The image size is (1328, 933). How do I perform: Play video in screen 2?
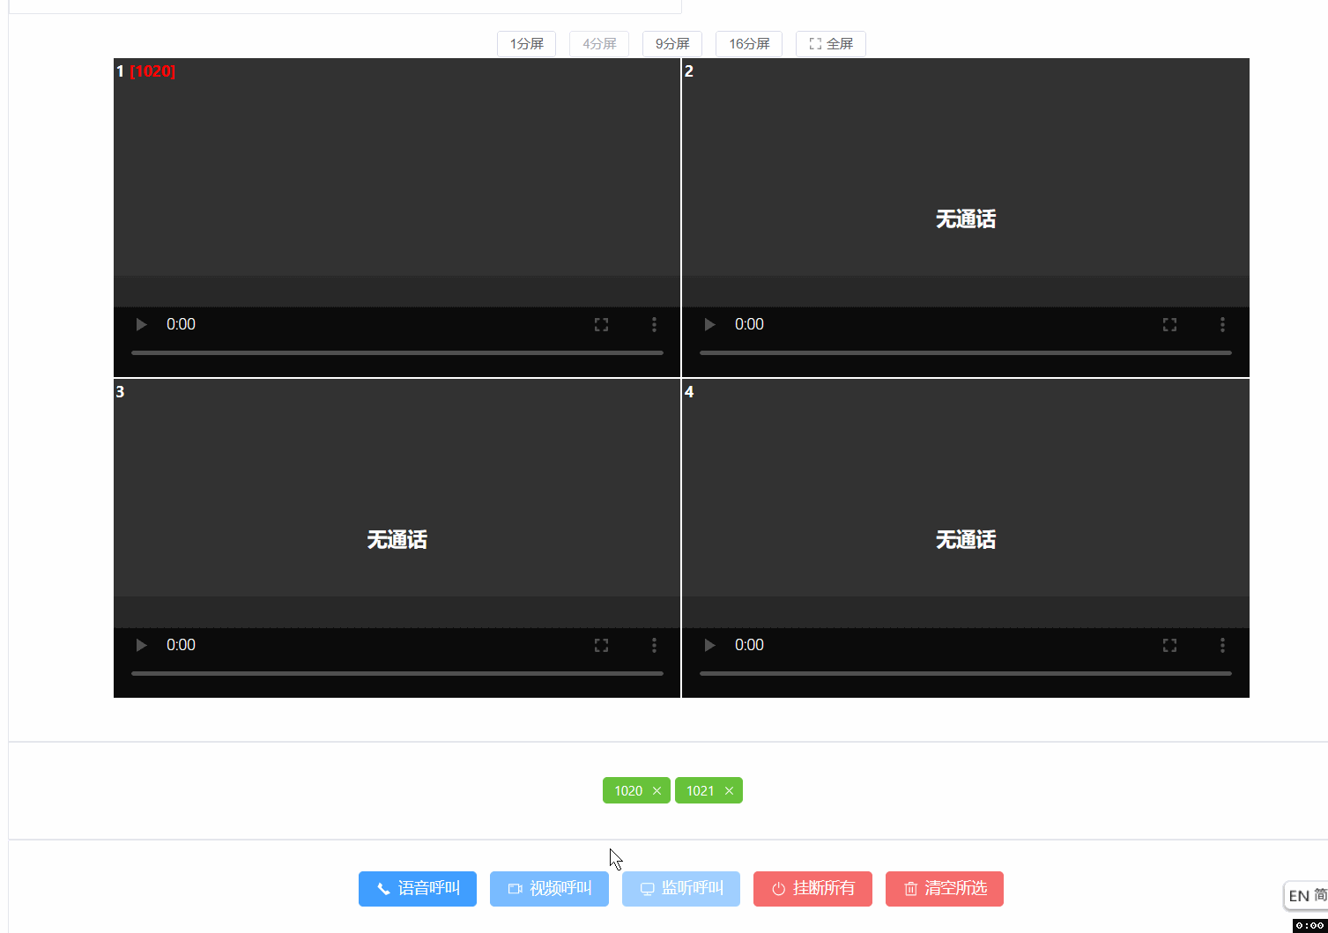[x=709, y=324]
